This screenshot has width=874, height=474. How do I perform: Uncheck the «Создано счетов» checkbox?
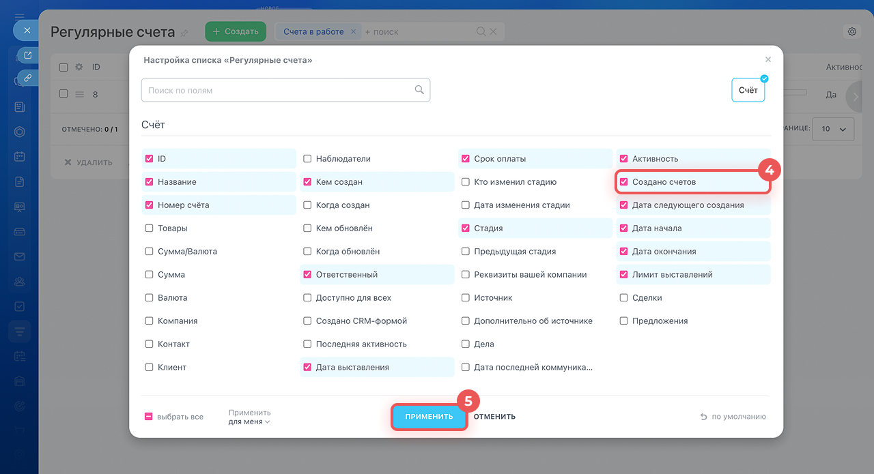pyautogui.click(x=623, y=182)
